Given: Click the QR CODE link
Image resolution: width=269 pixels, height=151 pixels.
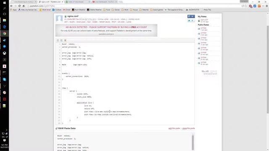Looking at the screenshot, I should [121, 22].
